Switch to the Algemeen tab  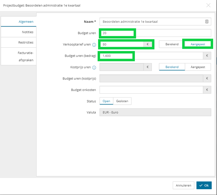[x=18, y=21]
